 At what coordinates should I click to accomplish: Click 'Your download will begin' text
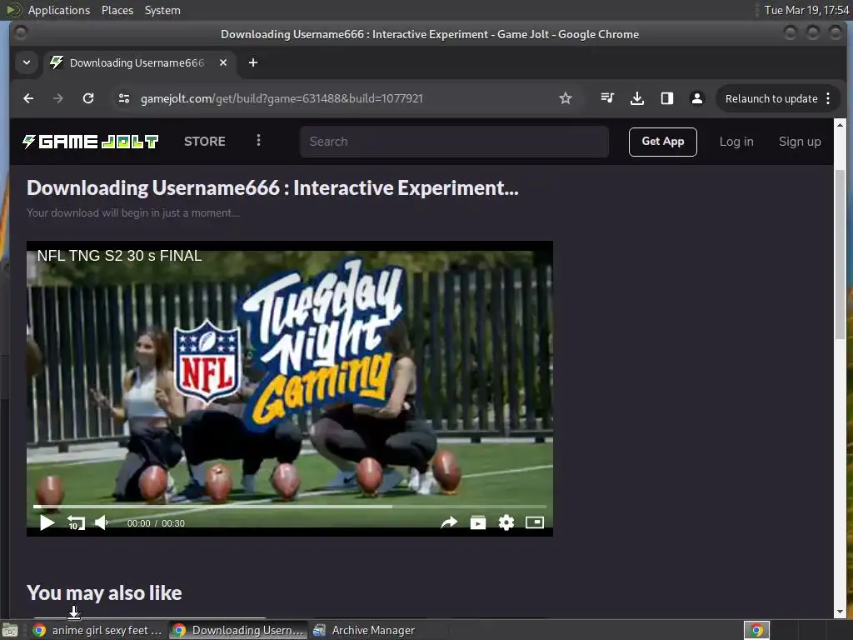pos(132,212)
